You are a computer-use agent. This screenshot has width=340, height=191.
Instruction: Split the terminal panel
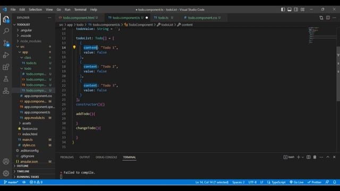308,157
